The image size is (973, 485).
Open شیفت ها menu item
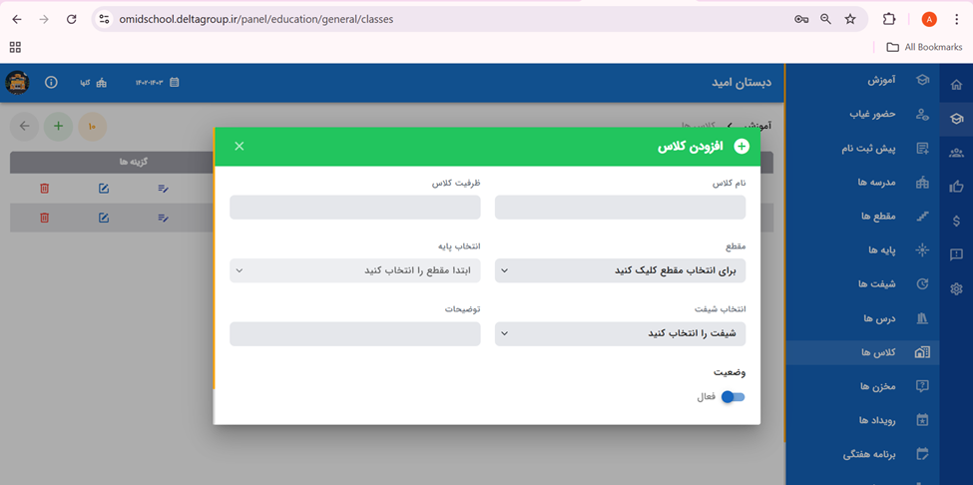pyautogui.click(x=862, y=284)
